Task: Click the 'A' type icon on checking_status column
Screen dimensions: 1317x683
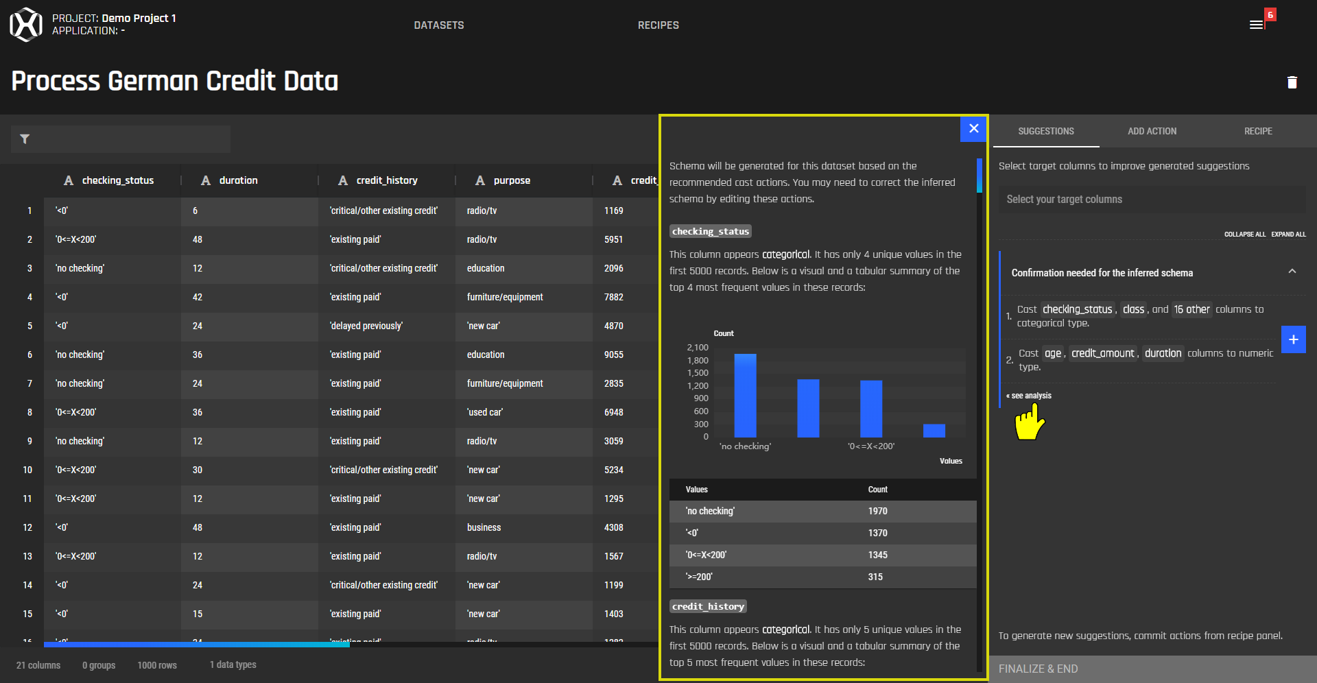Action: [x=68, y=180]
